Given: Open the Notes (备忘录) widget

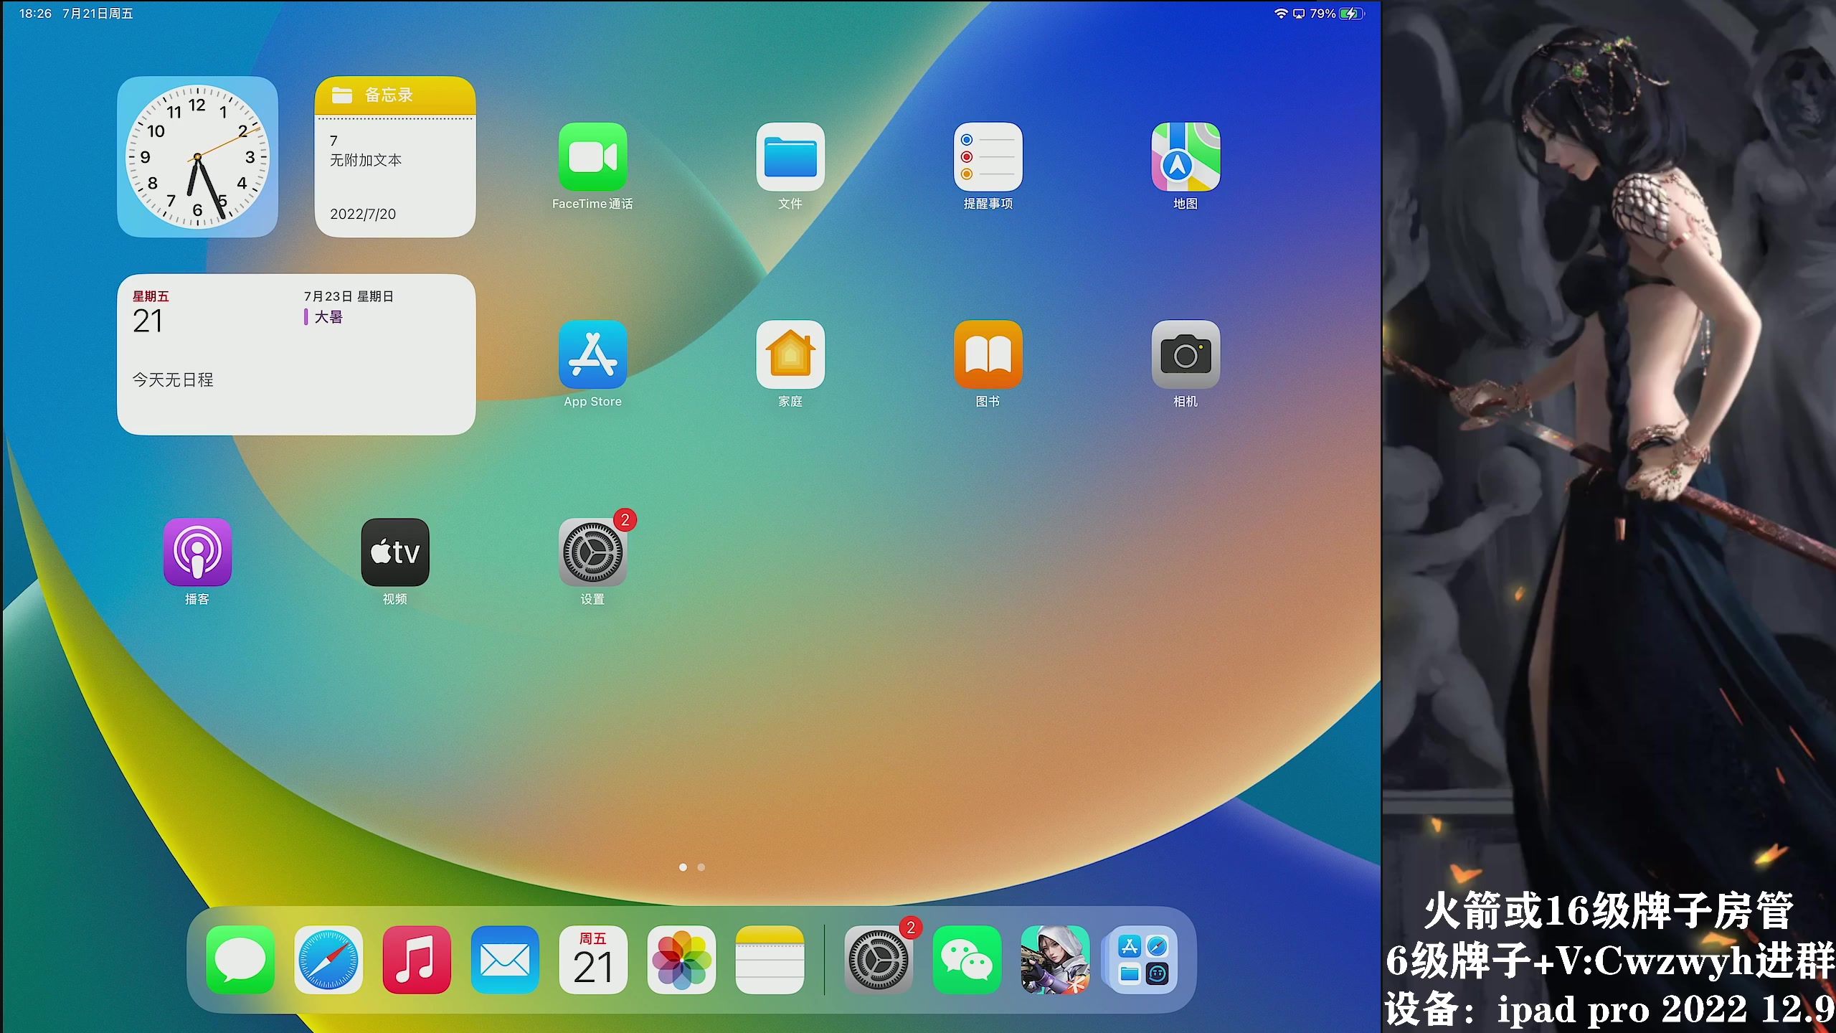Looking at the screenshot, I should coord(395,156).
